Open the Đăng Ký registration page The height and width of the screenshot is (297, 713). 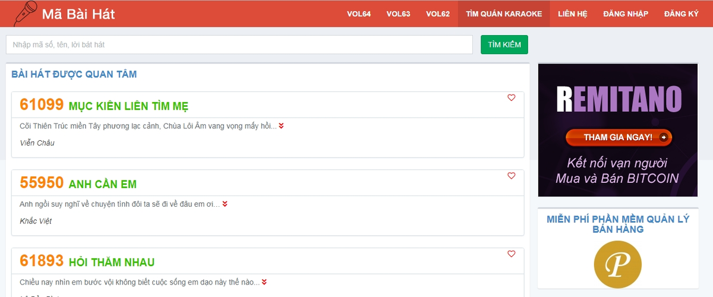click(682, 14)
